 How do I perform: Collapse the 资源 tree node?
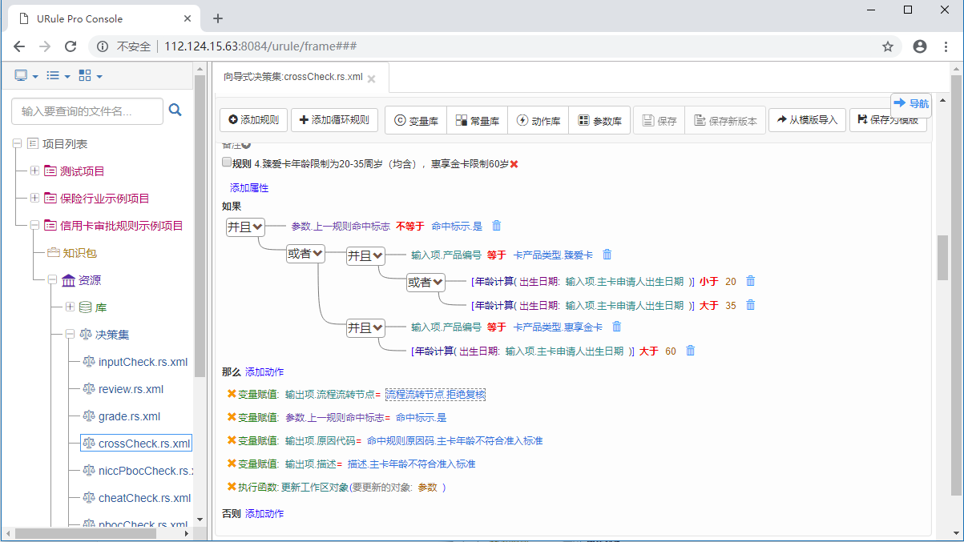(52, 280)
